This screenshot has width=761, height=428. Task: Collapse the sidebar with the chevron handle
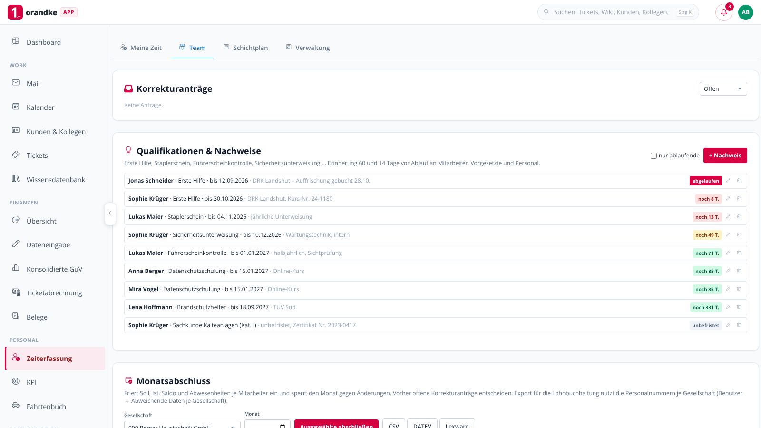pos(110,214)
